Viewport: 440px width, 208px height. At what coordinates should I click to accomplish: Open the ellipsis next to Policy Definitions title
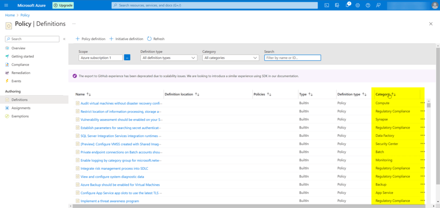(74, 24)
